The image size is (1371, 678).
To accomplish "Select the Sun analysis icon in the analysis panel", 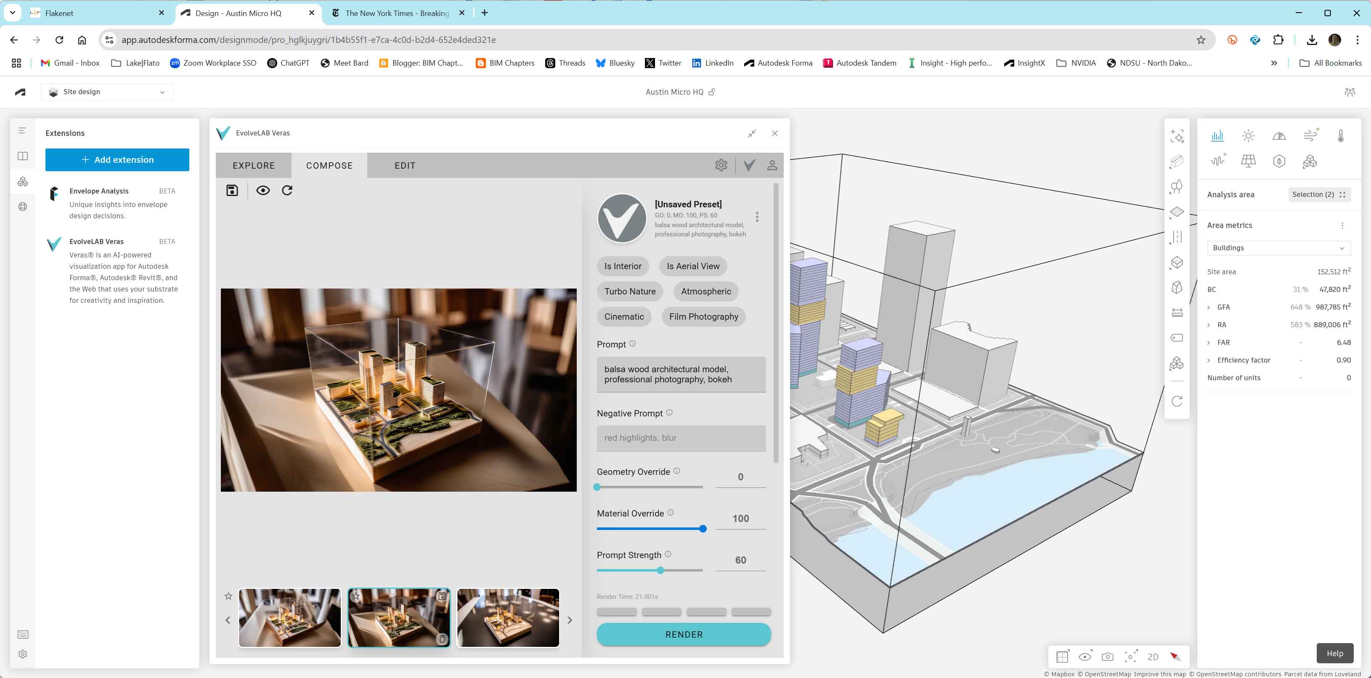I will pos(1248,136).
